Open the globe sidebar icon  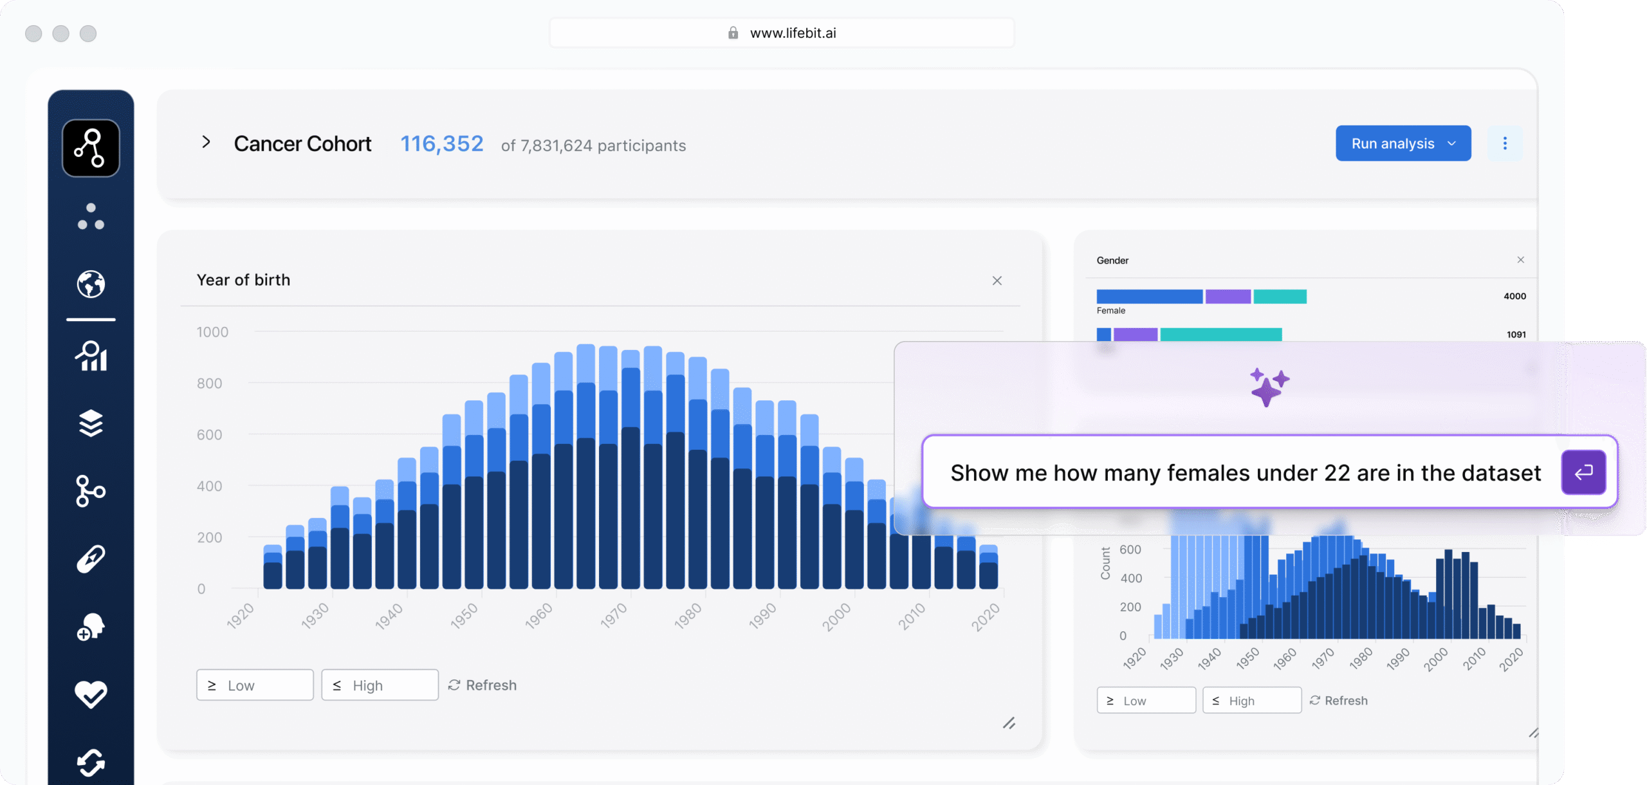[x=91, y=284]
